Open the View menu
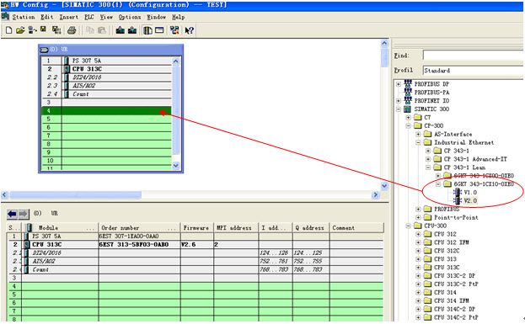The height and width of the screenshot is (324, 525). coord(106,17)
